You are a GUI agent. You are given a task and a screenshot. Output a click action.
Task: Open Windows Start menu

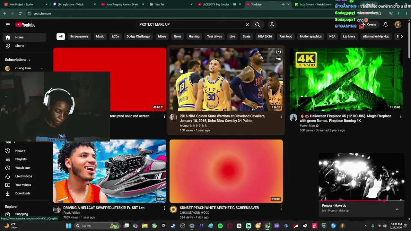coord(68,226)
